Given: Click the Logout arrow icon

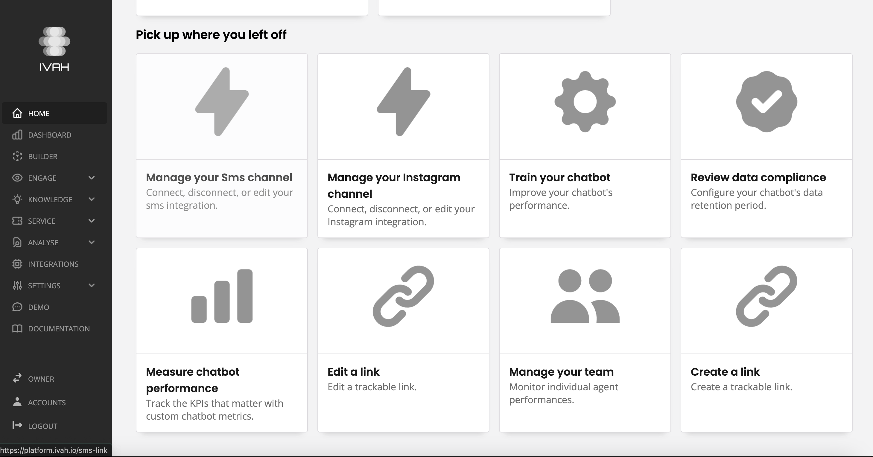Looking at the screenshot, I should 17,425.
